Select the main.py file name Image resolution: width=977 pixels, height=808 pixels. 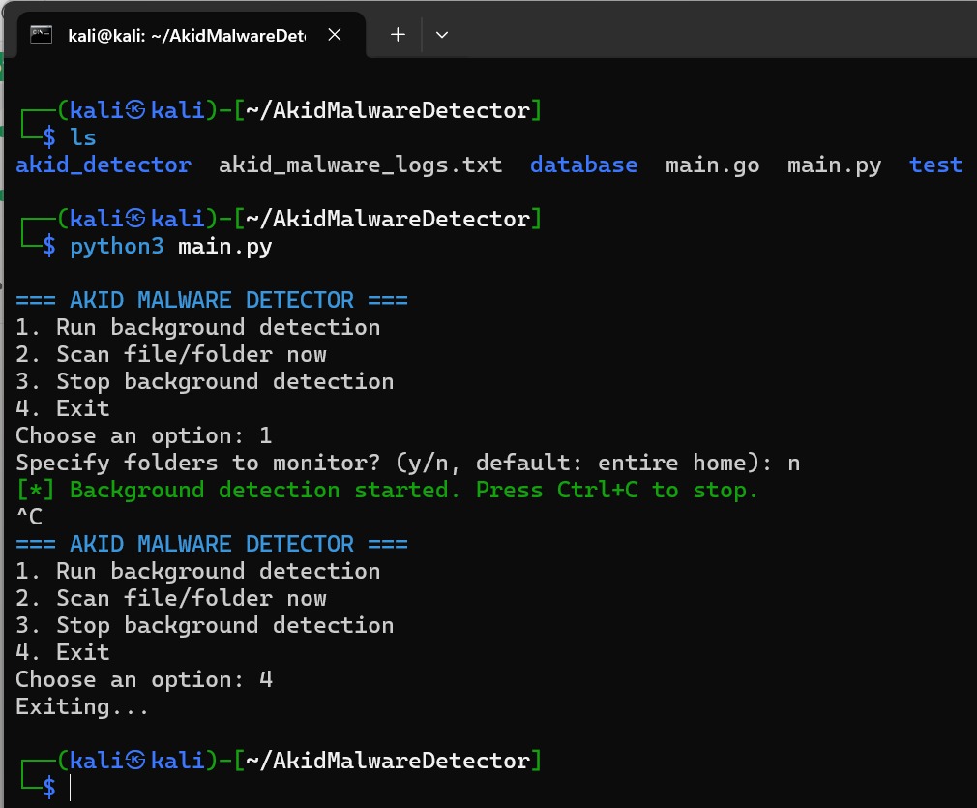tap(833, 165)
